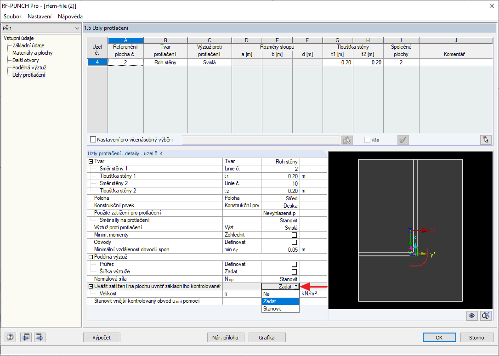This screenshot has height=356, width=499.
Task: Click Vstupní údaje tree root
Action: pyautogui.click(x=19, y=38)
